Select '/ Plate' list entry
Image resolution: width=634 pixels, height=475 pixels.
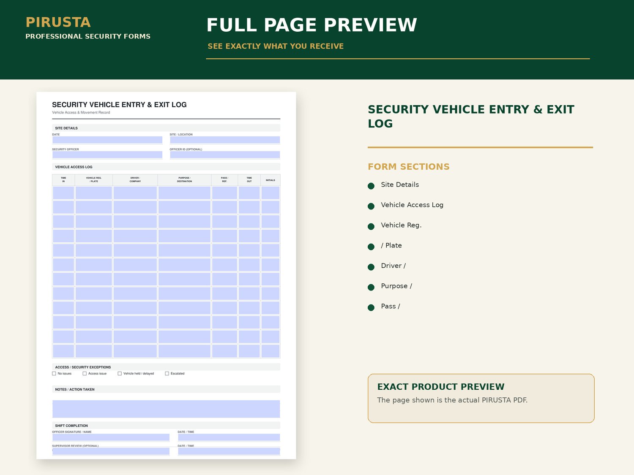(x=391, y=245)
